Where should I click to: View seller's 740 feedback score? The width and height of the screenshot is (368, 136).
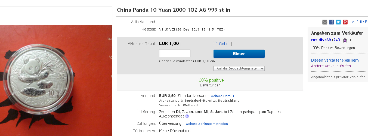point(336,40)
